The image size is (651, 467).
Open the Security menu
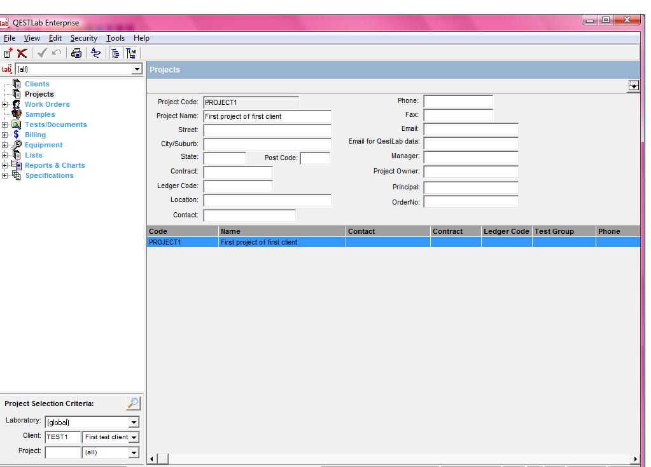pos(83,38)
